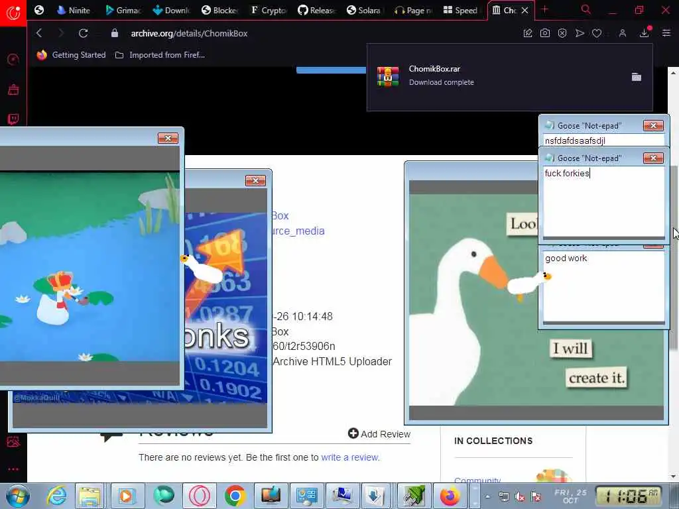
Task: Switch to the Blocked tab
Action: click(x=220, y=11)
